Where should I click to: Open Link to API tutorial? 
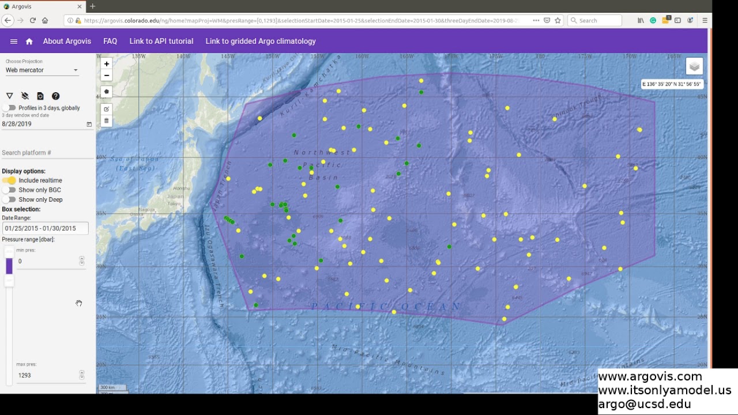[161, 41]
